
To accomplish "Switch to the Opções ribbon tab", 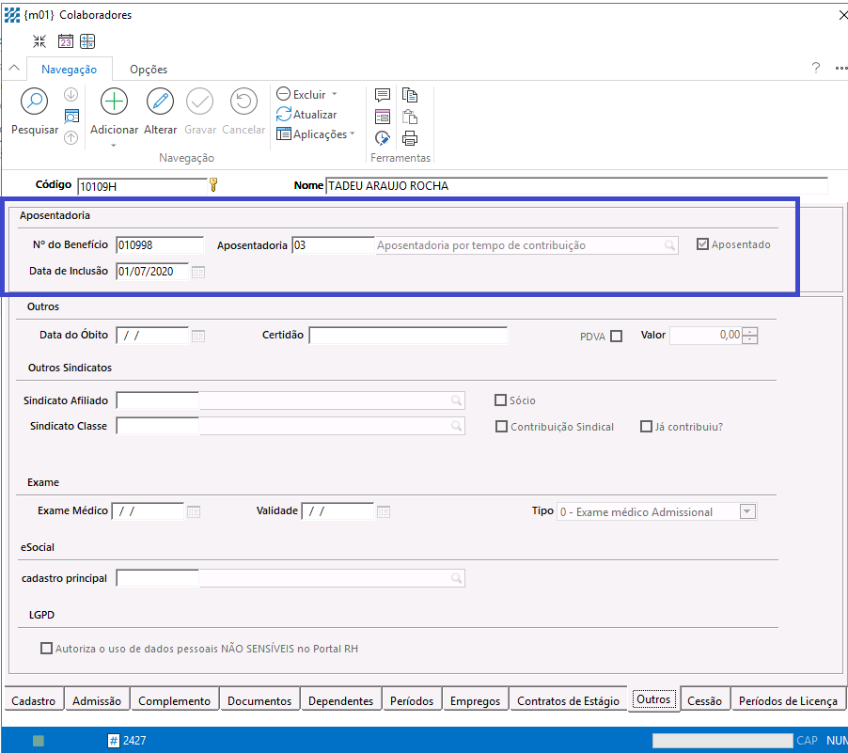I will 149,70.
